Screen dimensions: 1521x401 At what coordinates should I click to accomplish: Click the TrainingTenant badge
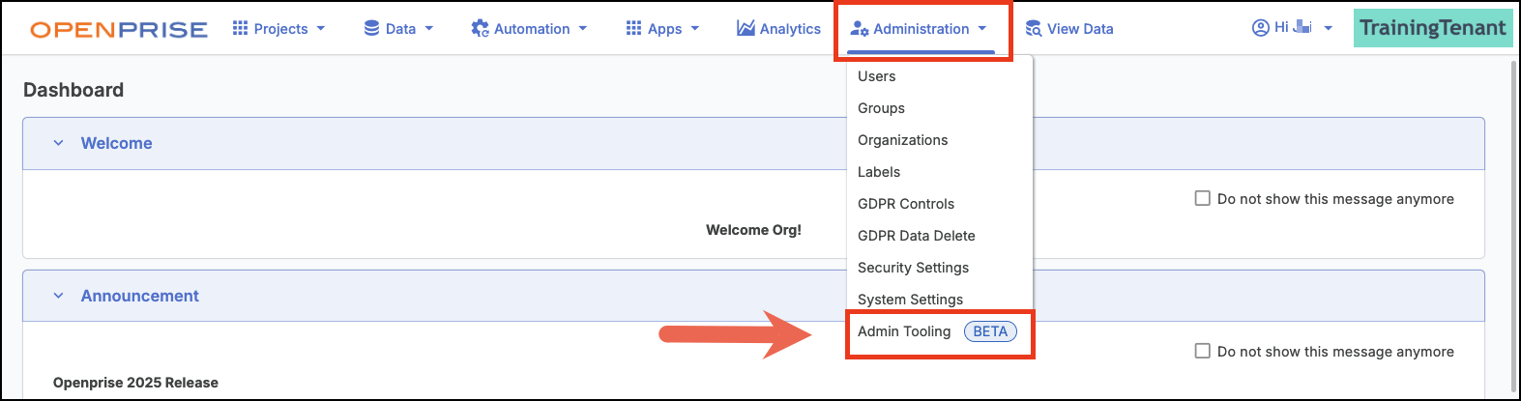pos(1433,28)
